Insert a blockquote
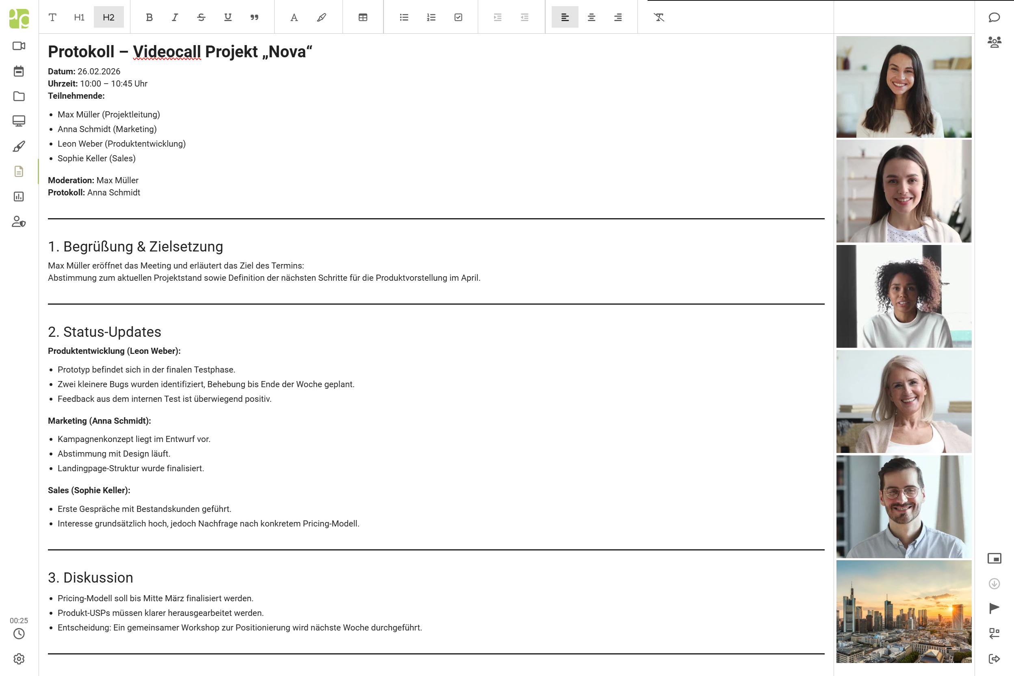Viewport: 1014px width, 676px height. pos(254,17)
